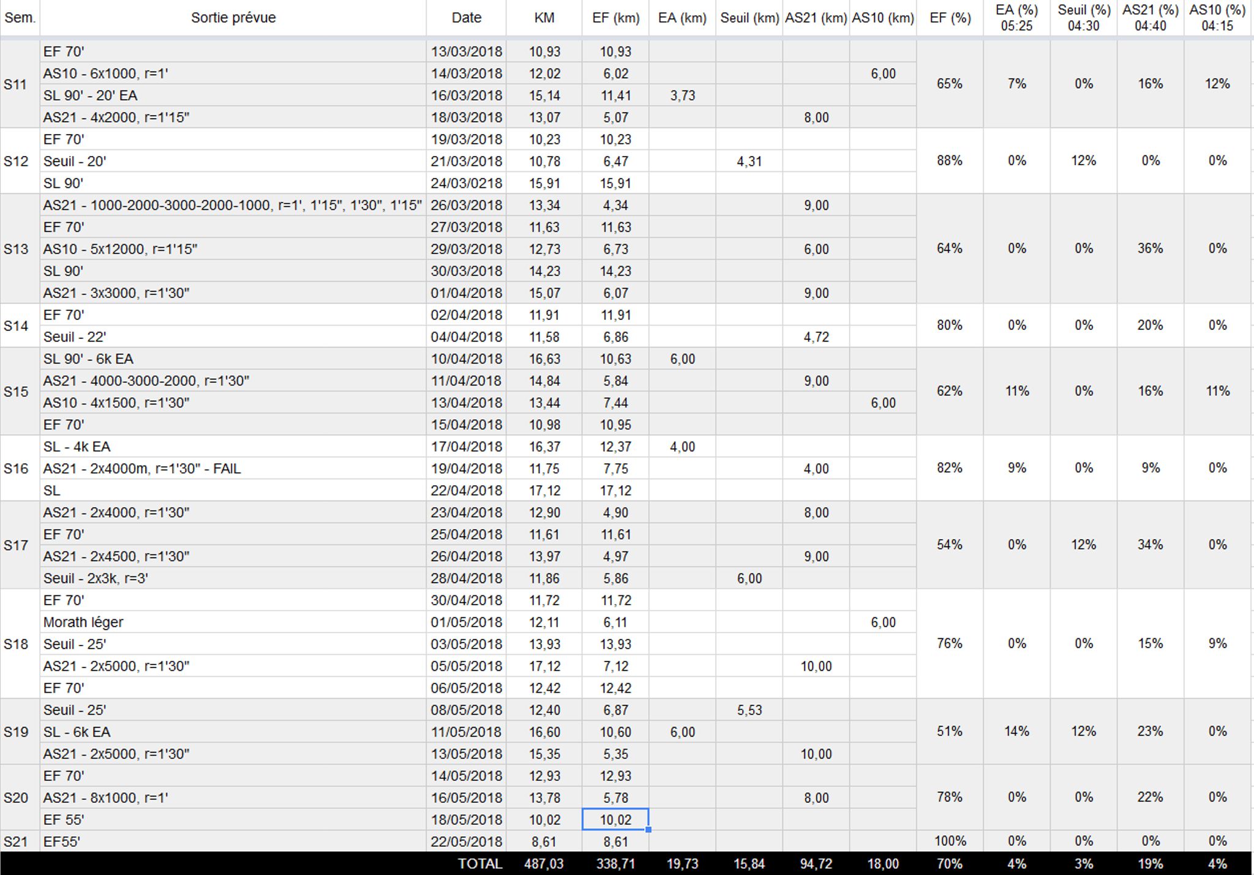Click the 'Date' column header
Viewport: 1254px width, 875px height.
tap(467, 18)
